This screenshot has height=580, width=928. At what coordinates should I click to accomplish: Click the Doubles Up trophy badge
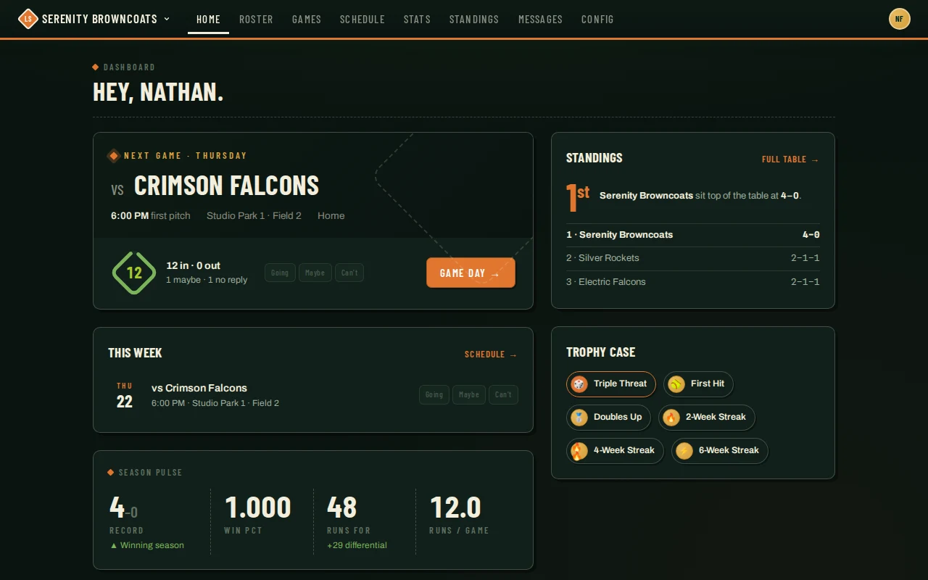[x=609, y=418]
